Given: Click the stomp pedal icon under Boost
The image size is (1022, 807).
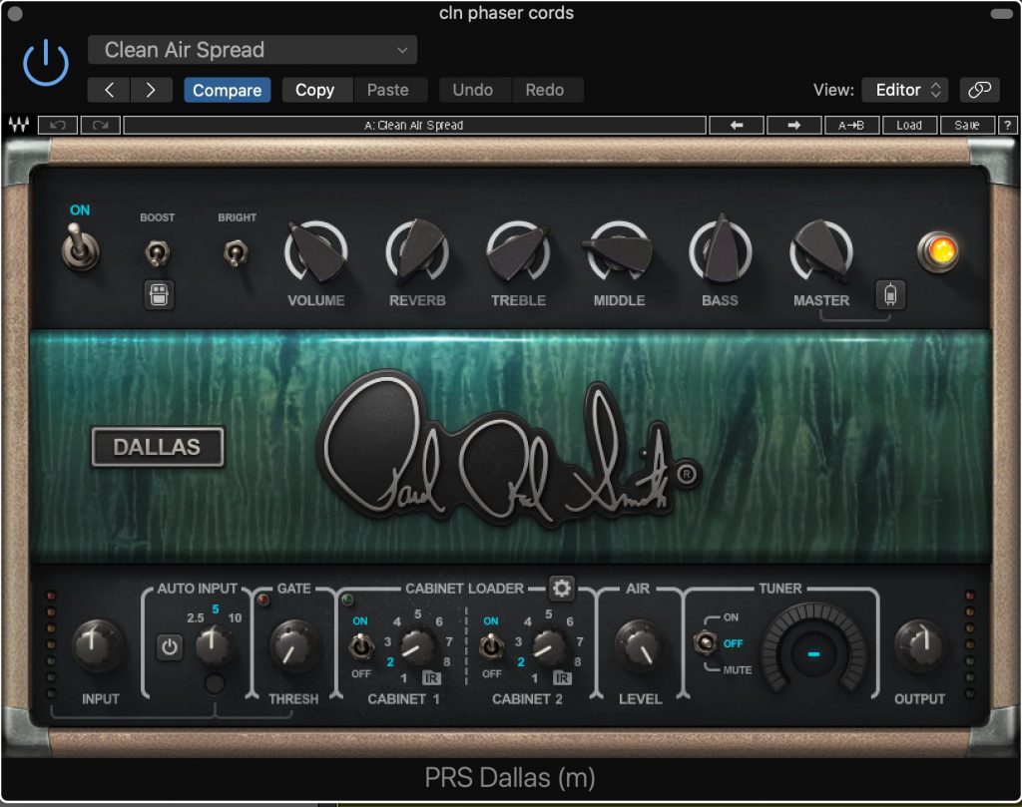Looking at the screenshot, I should click(159, 295).
